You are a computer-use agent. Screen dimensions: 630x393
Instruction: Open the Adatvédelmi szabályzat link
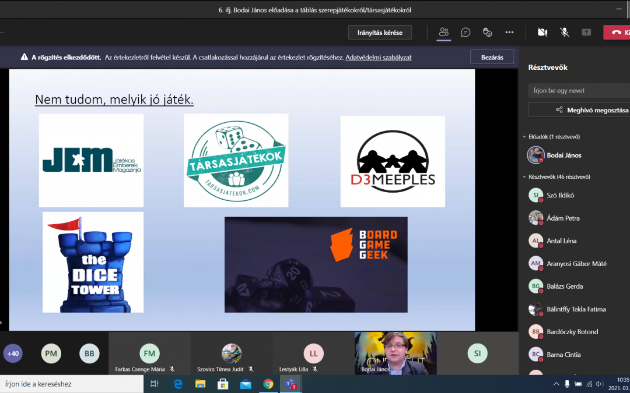[379, 57]
